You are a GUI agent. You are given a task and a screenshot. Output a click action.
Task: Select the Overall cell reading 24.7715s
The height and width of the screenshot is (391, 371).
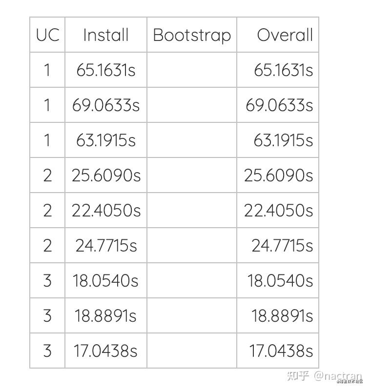(x=282, y=246)
